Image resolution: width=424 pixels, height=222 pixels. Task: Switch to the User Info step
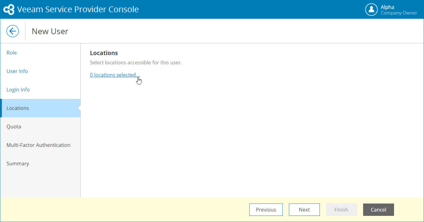(17, 71)
